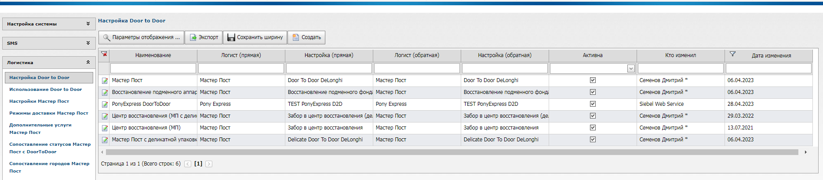Screen dimensions: 823x180
Task: Toggle Активна checkbox in first Мастер Пост row
Action: [593, 80]
